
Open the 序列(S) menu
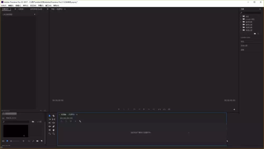(26, 6)
